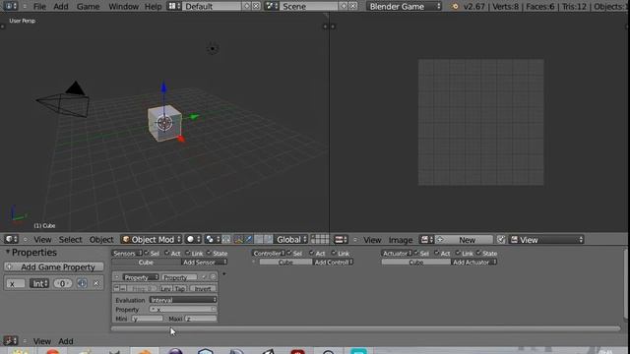Image resolution: width=630 pixels, height=354 pixels.
Task: Click the Mini value field
Action: coord(147,319)
